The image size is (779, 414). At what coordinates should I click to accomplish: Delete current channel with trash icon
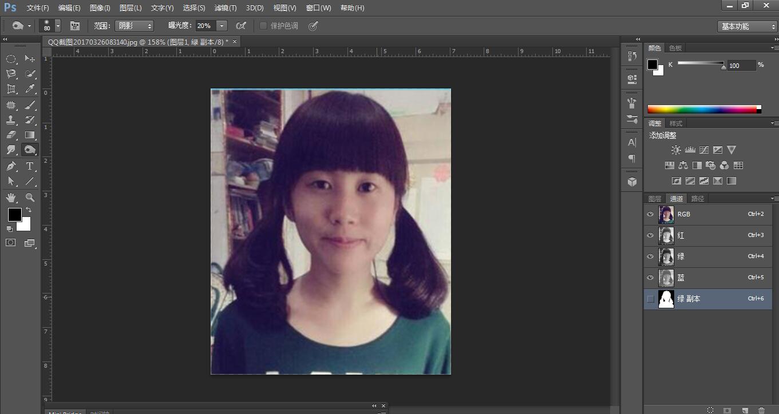coord(761,410)
